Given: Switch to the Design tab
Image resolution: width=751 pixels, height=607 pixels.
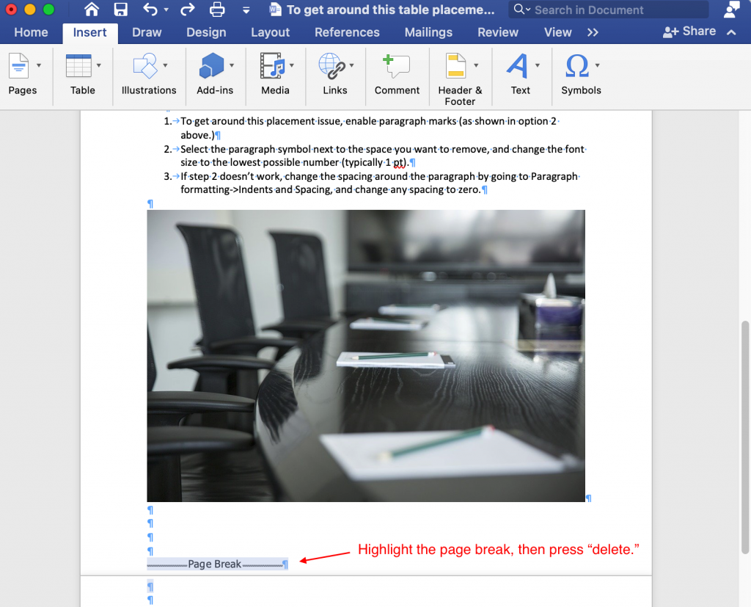Looking at the screenshot, I should pyautogui.click(x=205, y=32).
